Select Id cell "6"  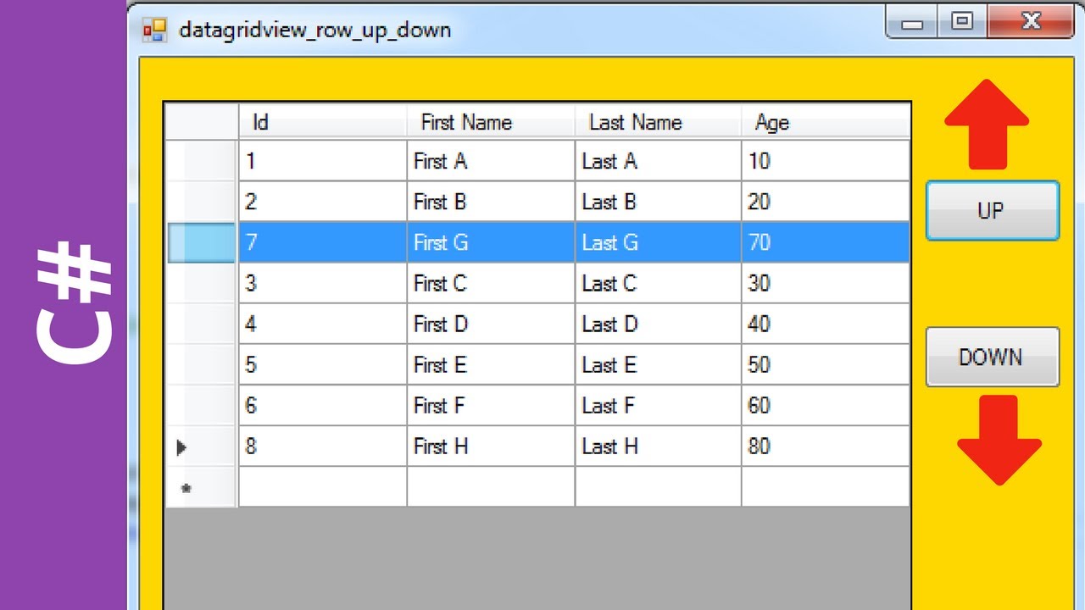pyautogui.click(x=322, y=405)
